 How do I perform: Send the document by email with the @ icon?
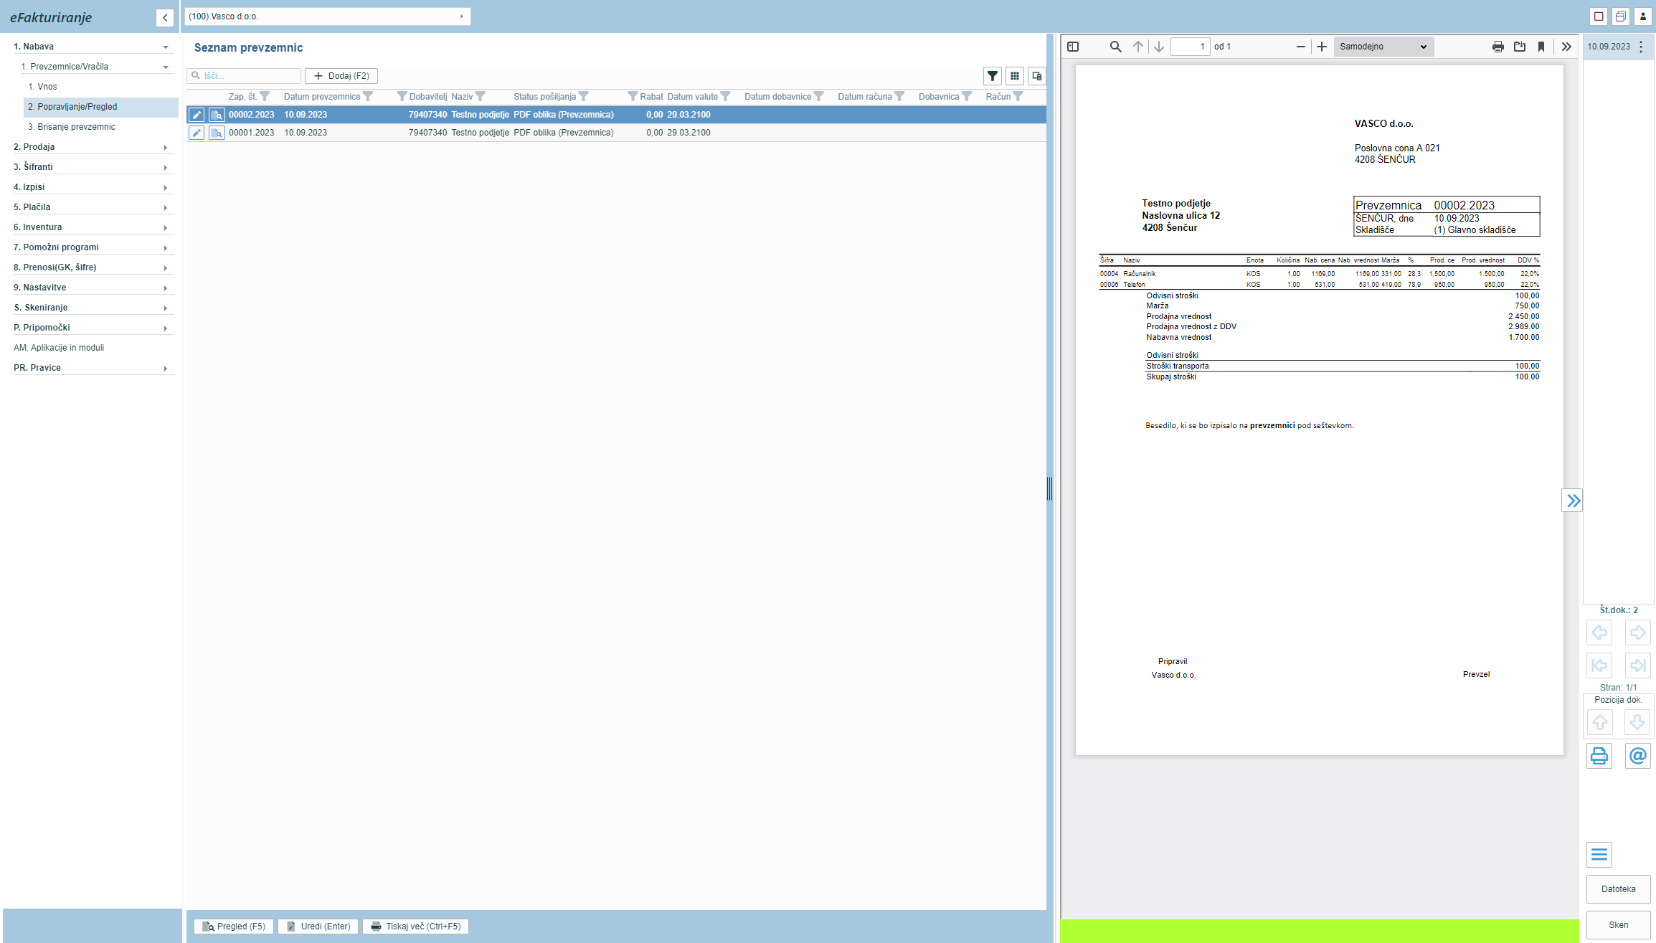click(1637, 756)
